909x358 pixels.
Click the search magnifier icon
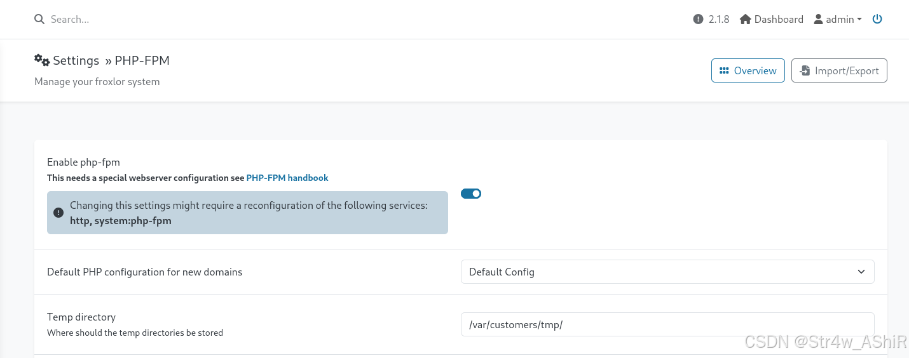(39, 20)
